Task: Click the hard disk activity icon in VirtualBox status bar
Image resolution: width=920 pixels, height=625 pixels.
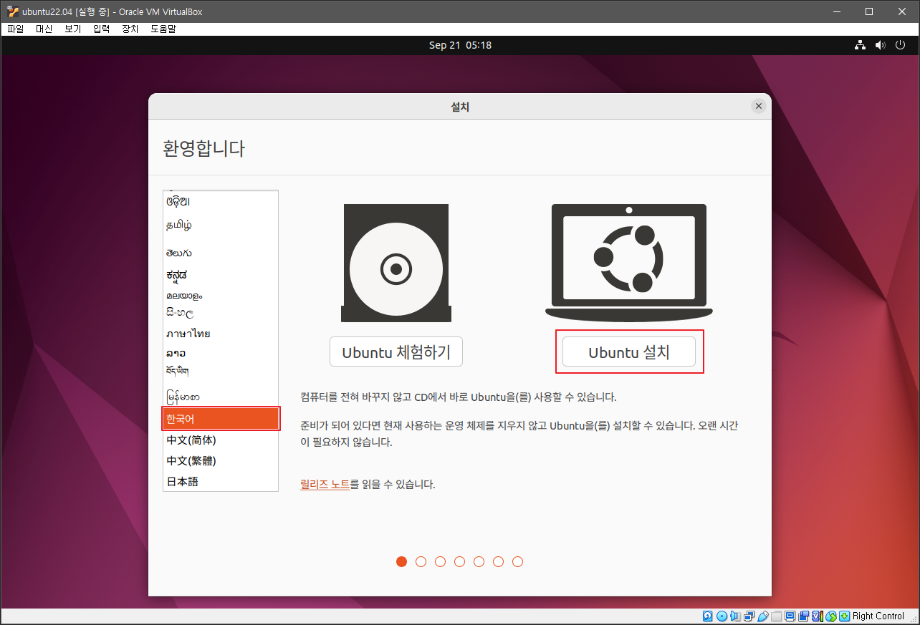Action: click(708, 616)
